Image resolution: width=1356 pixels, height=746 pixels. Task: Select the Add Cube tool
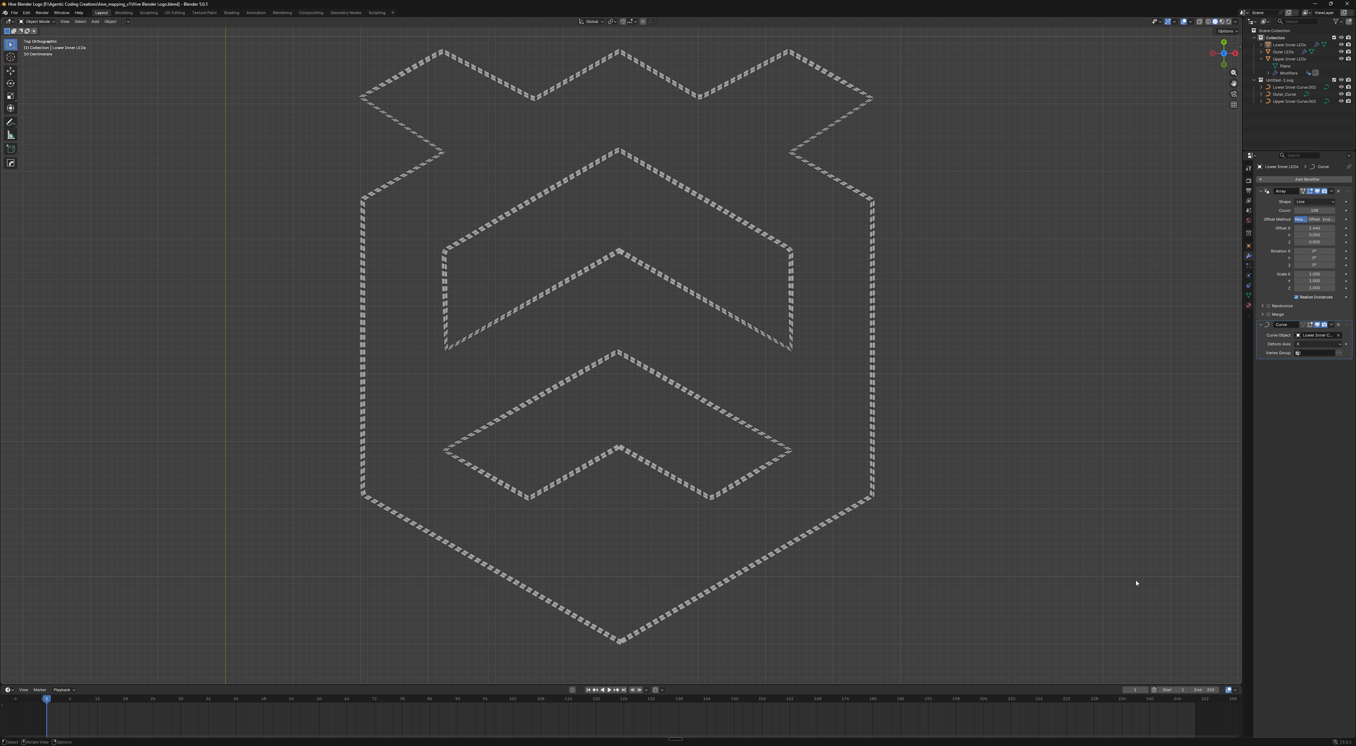pos(11,149)
